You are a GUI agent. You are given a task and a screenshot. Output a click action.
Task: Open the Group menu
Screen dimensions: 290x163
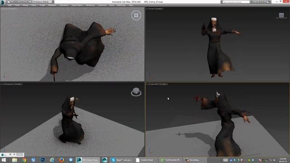(x=25, y=5)
